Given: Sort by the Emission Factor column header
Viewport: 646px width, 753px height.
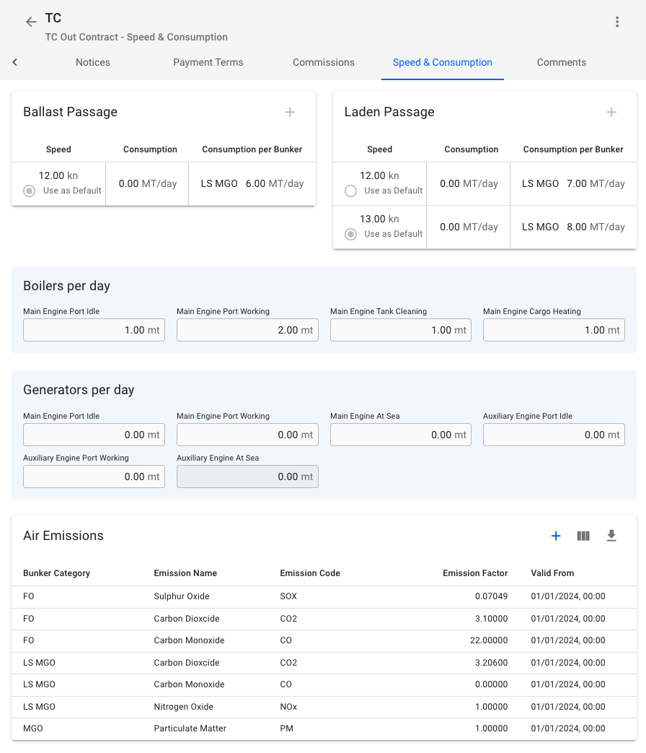Looking at the screenshot, I should coord(474,573).
